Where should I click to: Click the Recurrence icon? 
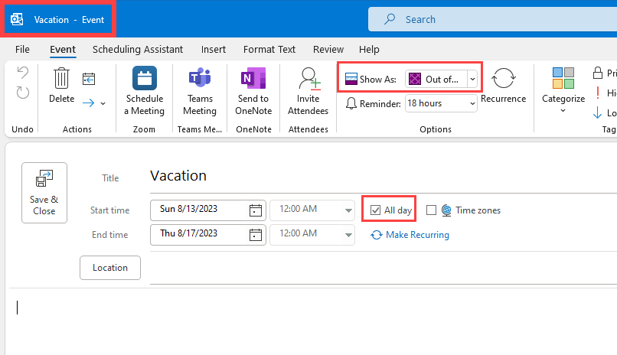click(x=503, y=78)
